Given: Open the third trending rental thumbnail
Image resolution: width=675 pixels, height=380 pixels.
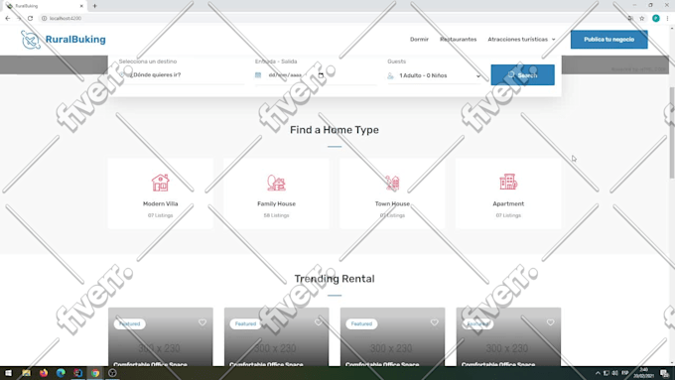Looking at the screenshot, I should pyautogui.click(x=393, y=337).
